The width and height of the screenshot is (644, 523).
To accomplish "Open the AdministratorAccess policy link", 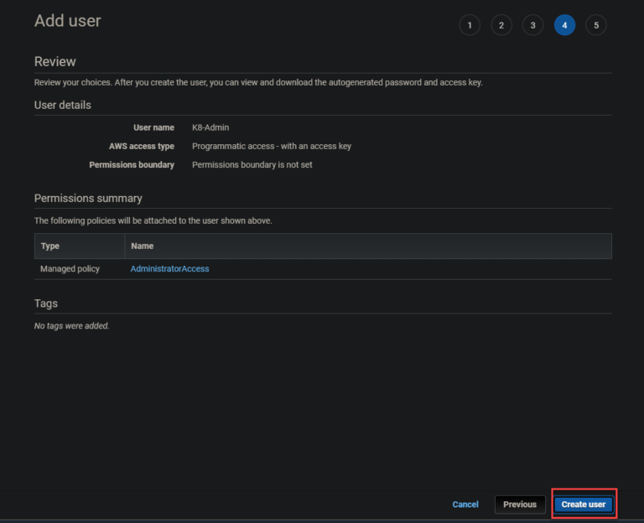I will (x=169, y=269).
